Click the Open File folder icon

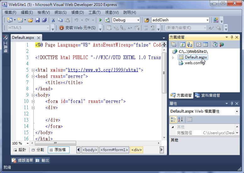pyautogui.click(x=30, y=20)
